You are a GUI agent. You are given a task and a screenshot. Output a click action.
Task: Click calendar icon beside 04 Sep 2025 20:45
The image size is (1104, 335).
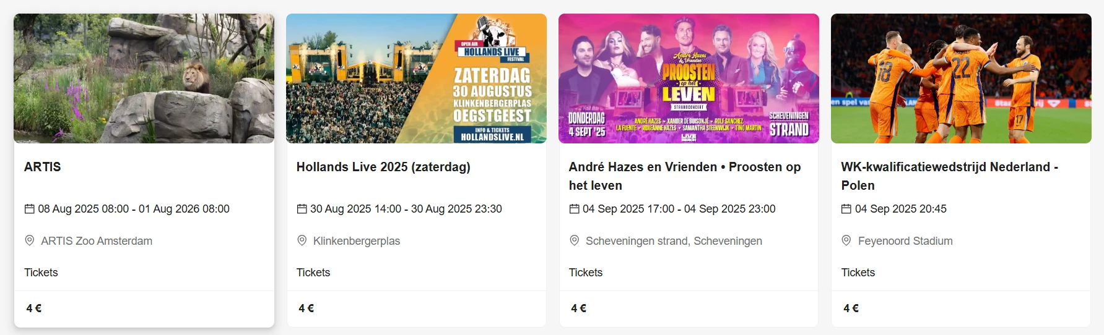pos(846,209)
